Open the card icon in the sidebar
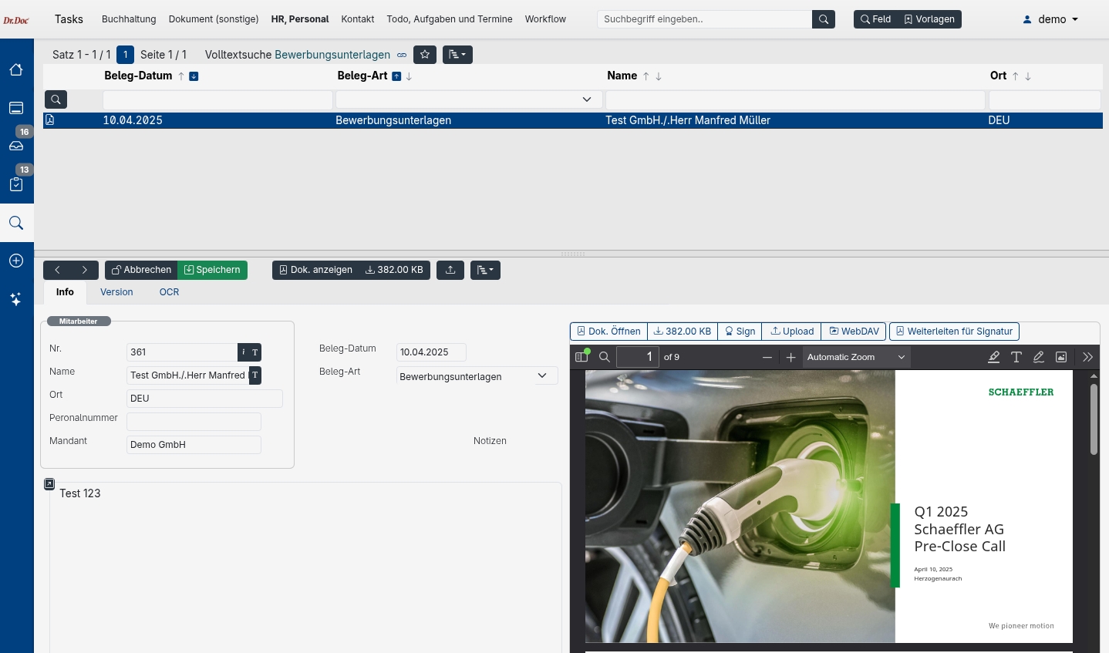 [x=16, y=108]
